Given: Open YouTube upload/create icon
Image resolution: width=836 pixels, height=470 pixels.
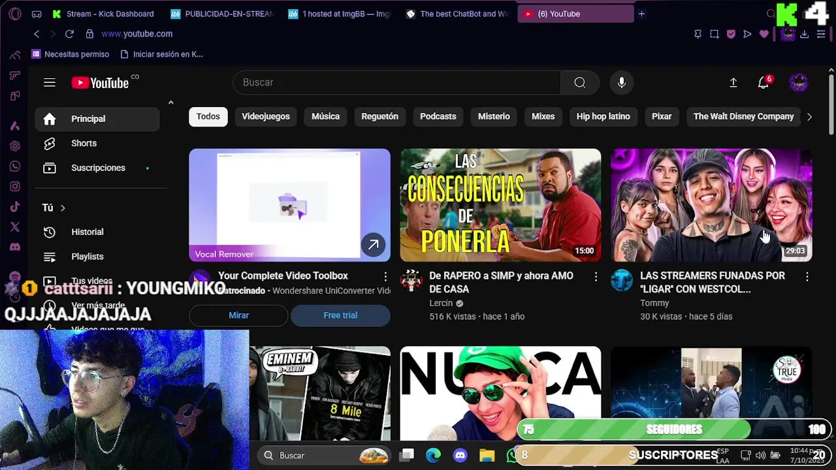Looking at the screenshot, I should (x=733, y=82).
